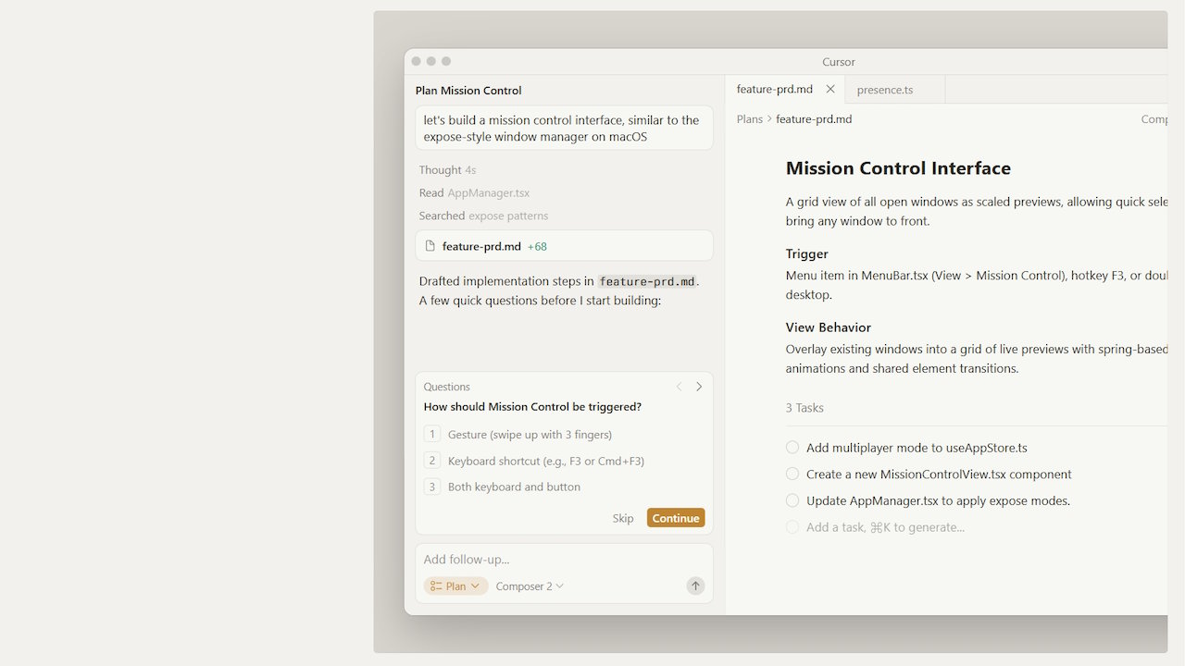Screen dimensions: 1185x666
Task: Check off Add multiplayer mode to useAppStore.ts task
Action: (x=792, y=448)
